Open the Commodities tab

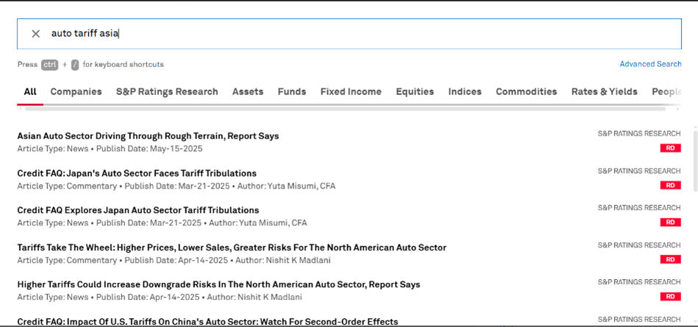tap(526, 92)
